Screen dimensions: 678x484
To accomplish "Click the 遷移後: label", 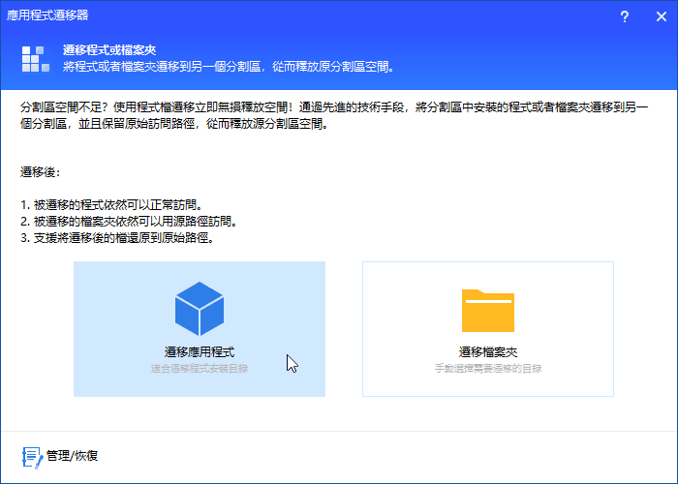I will coord(41,172).
